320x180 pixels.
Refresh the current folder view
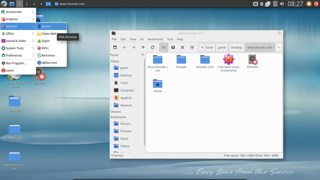pyautogui.click(x=152, y=47)
